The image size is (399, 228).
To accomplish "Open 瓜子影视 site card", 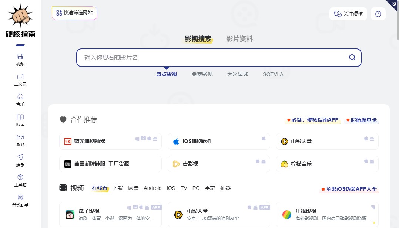I will pyautogui.click(x=110, y=215).
